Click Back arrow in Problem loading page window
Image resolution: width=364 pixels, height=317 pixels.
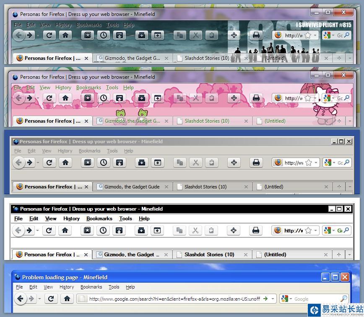click(20, 299)
